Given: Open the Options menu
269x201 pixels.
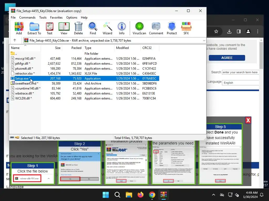Looking at the screenshot, I should (x=72, y=18).
